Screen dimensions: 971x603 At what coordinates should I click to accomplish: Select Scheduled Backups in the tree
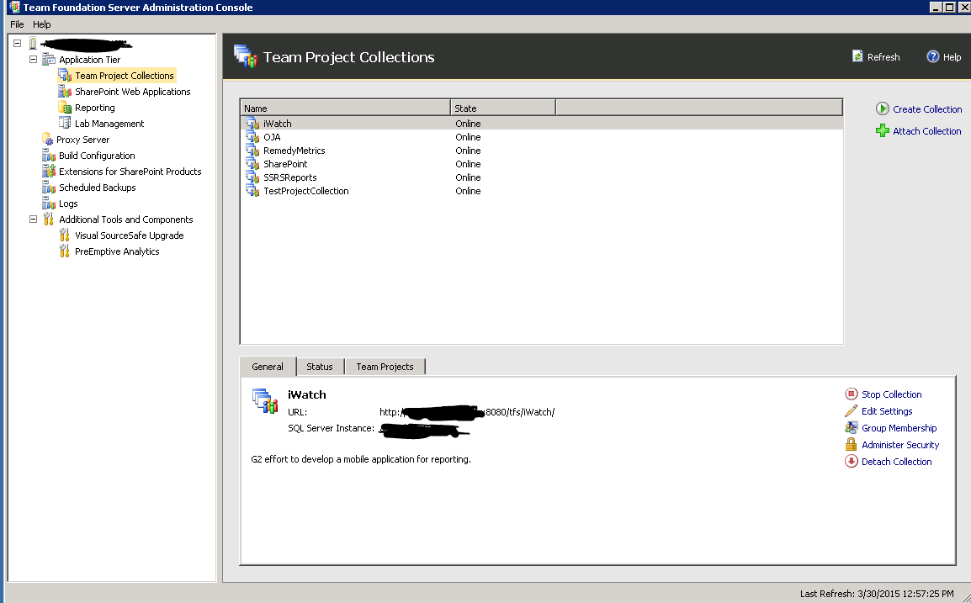[x=98, y=188]
